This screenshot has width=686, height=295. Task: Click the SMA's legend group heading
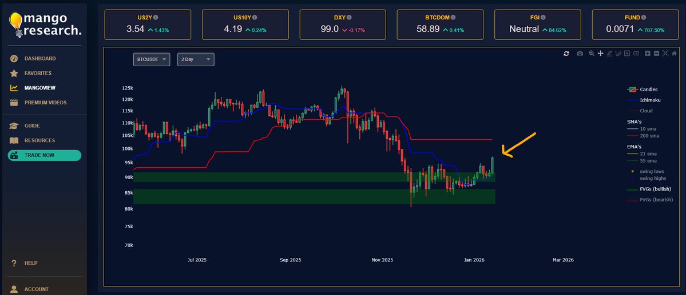point(633,122)
